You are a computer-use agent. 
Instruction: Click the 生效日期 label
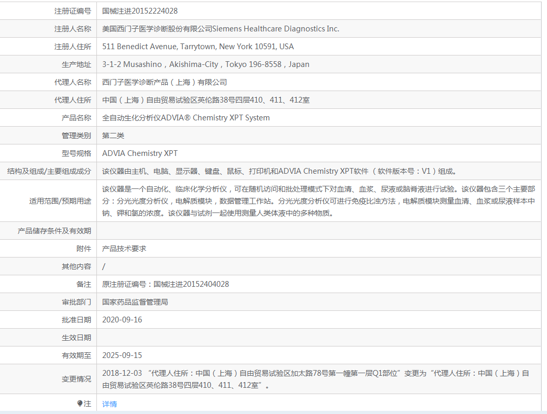76,338
